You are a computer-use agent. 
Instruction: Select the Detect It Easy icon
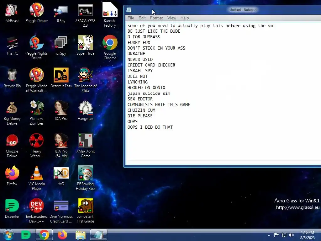pos(61,78)
